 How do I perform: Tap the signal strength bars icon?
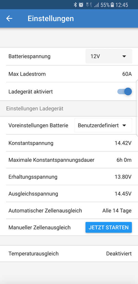pos(96,5)
